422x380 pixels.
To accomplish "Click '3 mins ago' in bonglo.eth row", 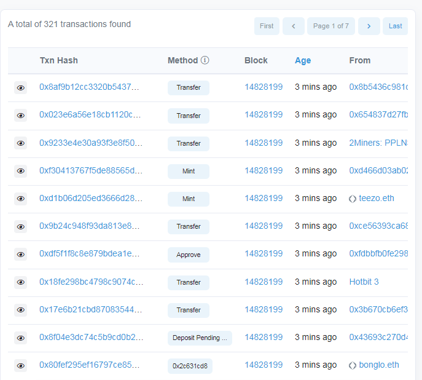I will [x=316, y=365].
